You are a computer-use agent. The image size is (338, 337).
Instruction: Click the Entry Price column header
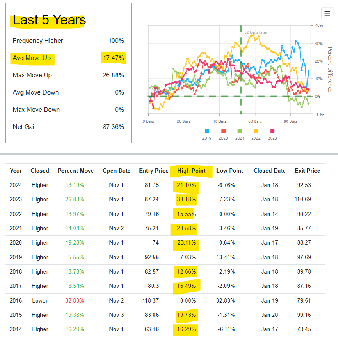point(154,171)
